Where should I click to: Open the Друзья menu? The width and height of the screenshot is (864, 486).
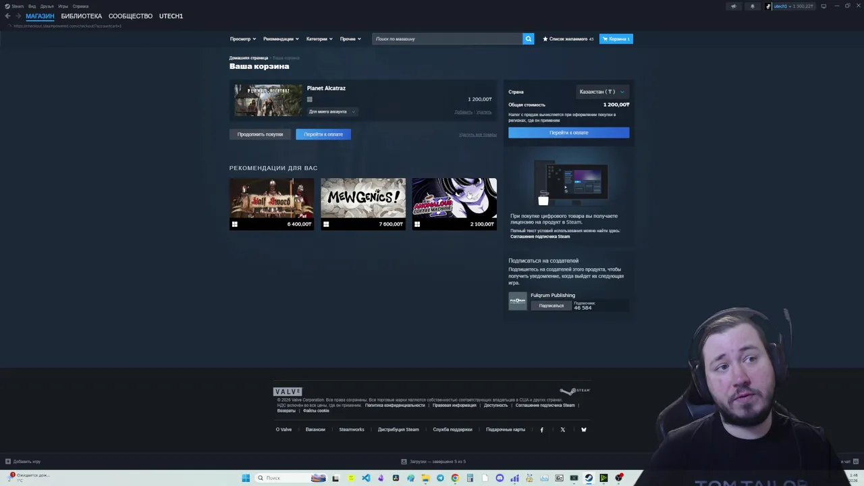pos(47,6)
